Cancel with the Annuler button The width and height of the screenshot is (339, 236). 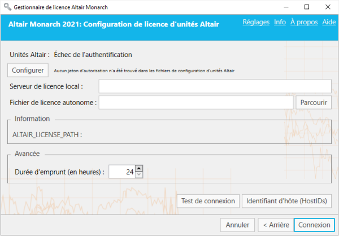coord(237,225)
